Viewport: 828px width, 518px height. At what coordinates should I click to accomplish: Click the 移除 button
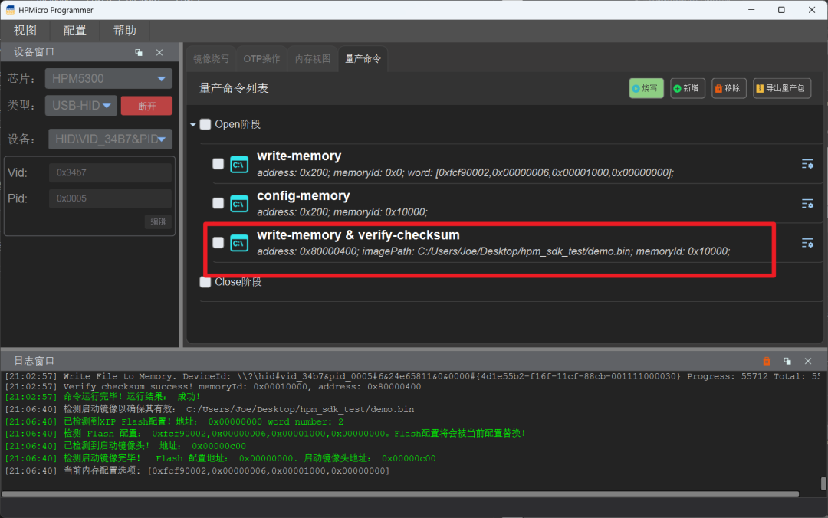coord(729,88)
